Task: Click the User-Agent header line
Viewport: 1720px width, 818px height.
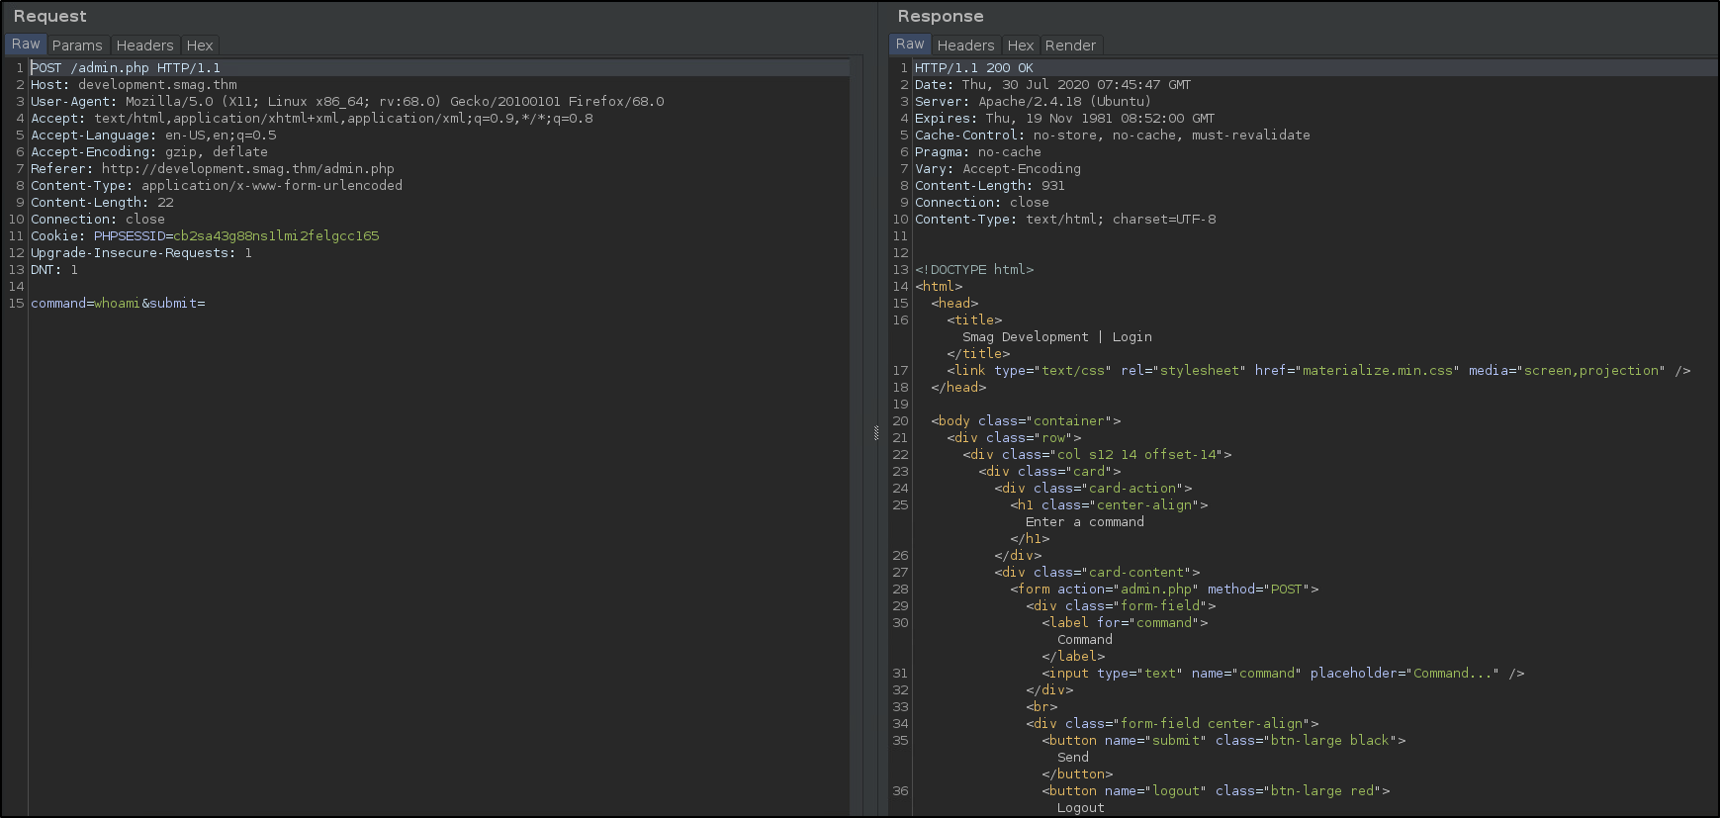Action: 347,102
